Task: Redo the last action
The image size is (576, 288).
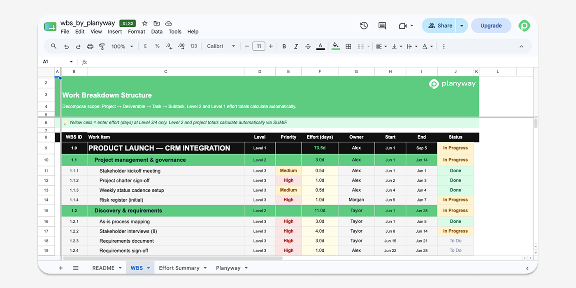Action: coord(78,46)
